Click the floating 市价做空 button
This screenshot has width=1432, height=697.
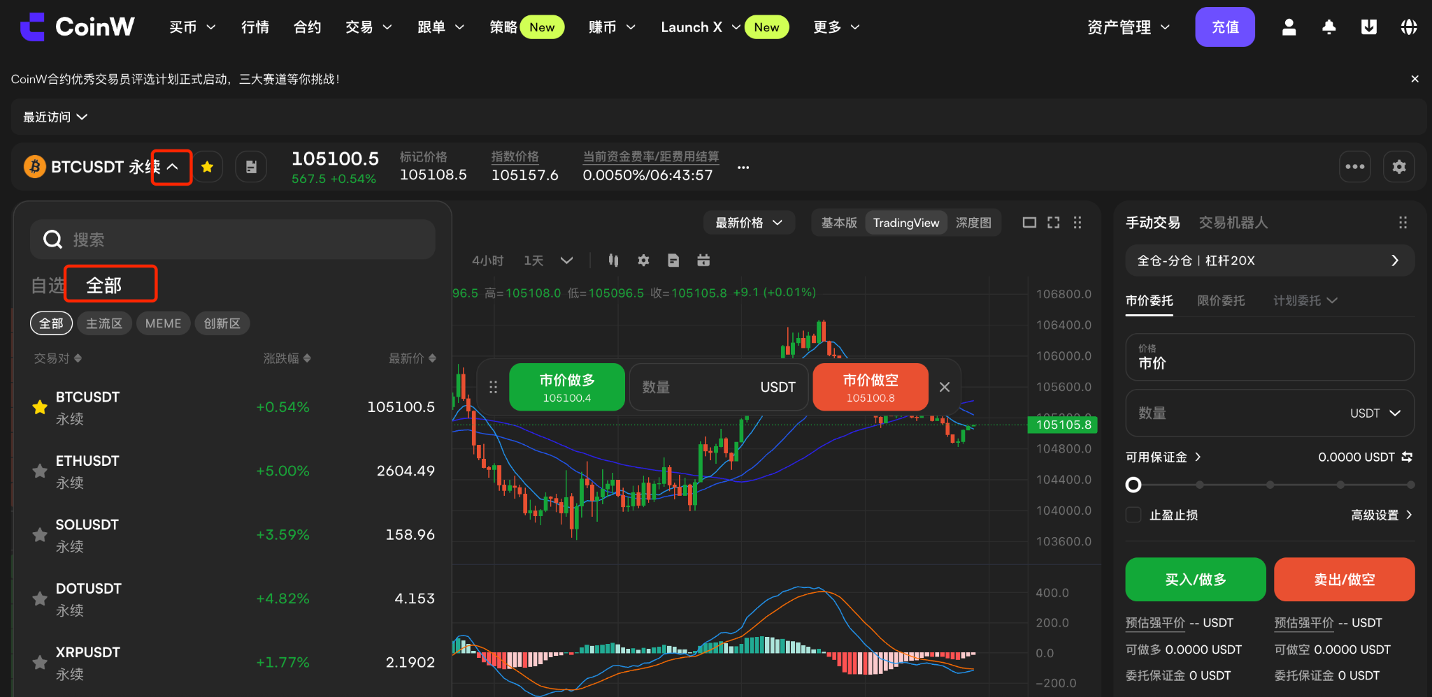(871, 387)
